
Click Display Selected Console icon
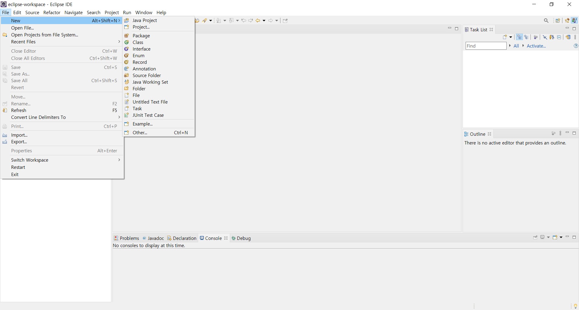[543, 237]
